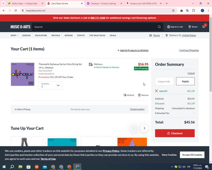Open the Terms of Use link

[x=48, y=159]
